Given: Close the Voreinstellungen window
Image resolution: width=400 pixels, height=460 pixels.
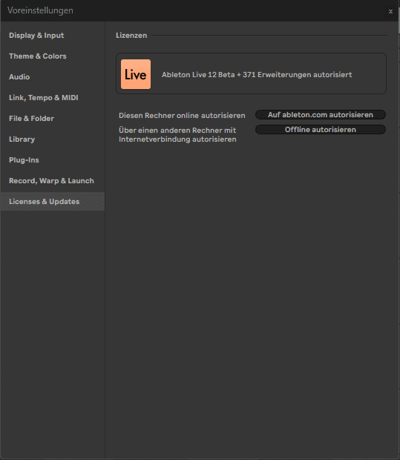Looking at the screenshot, I should pos(390,11).
